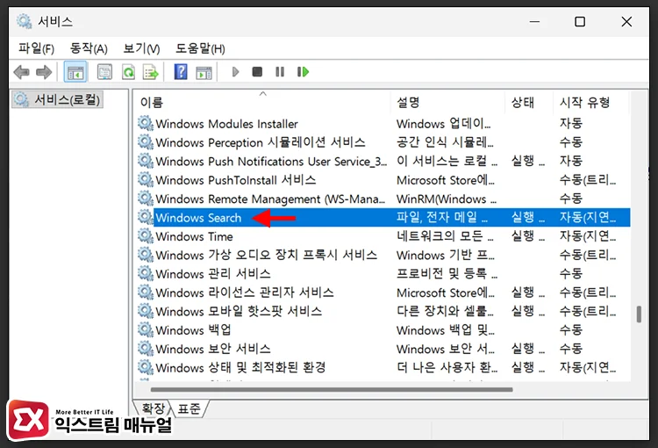658x448 pixels.
Task: Maximize the 서비스 window
Action: 580,21
